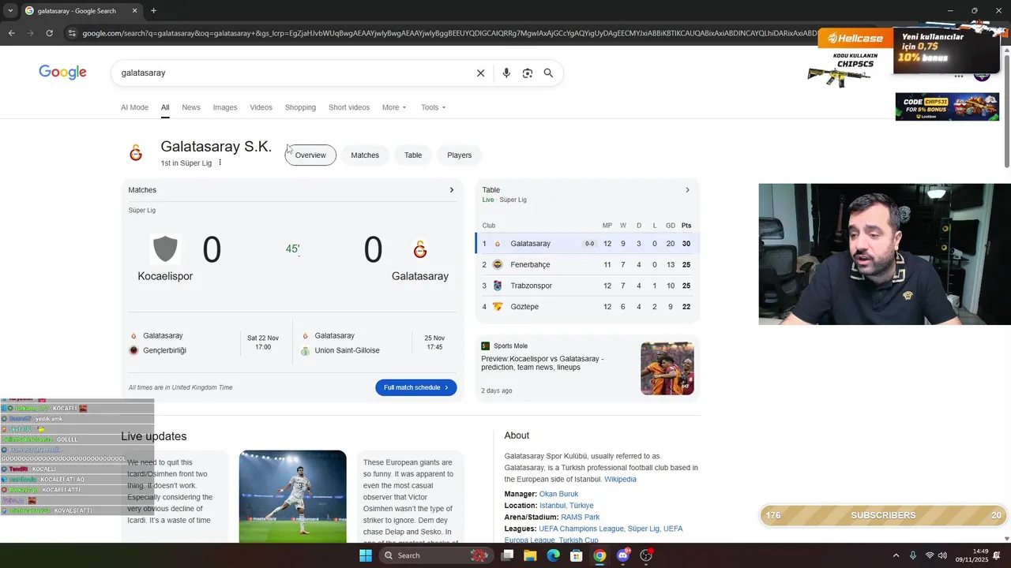Image resolution: width=1011 pixels, height=568 pixels.
Task: Open the RAMS Park stadium link
Action: [580, 518]
